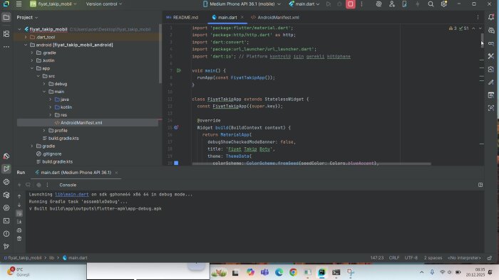
Task: Open the Problems tool window icon
Action: (x=6, y=234)
